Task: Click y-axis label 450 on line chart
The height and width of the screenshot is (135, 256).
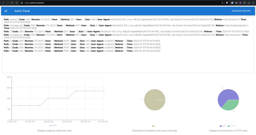Action: tap(9, 88)
